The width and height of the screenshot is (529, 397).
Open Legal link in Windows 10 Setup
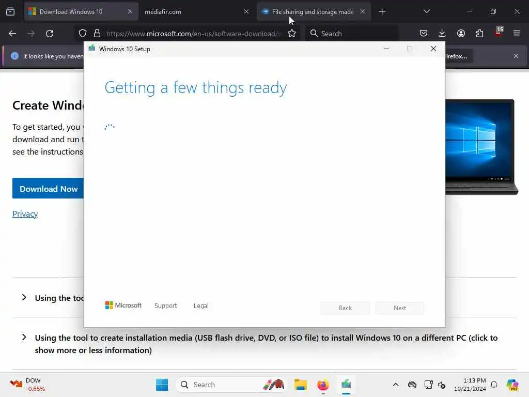point(201,306)
